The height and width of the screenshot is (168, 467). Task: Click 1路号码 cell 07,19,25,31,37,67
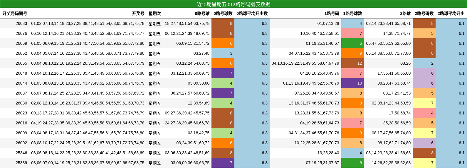tap(322, 163)
